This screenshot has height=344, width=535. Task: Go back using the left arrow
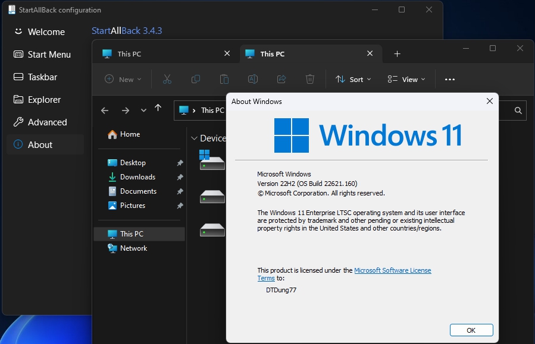tap(105, 111)
